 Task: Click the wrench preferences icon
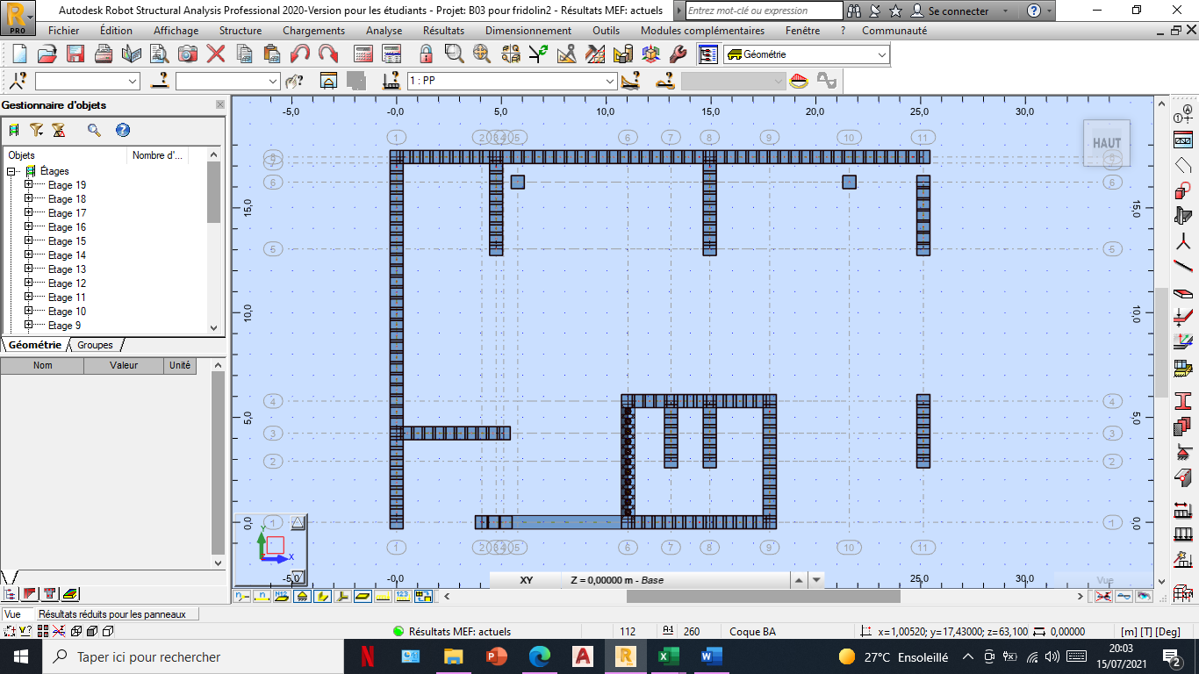[678, 54]
